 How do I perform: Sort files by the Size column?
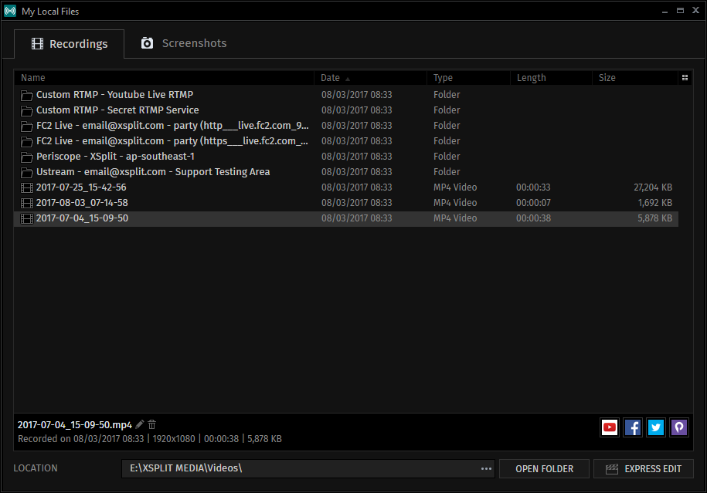[x=607, y=77]
